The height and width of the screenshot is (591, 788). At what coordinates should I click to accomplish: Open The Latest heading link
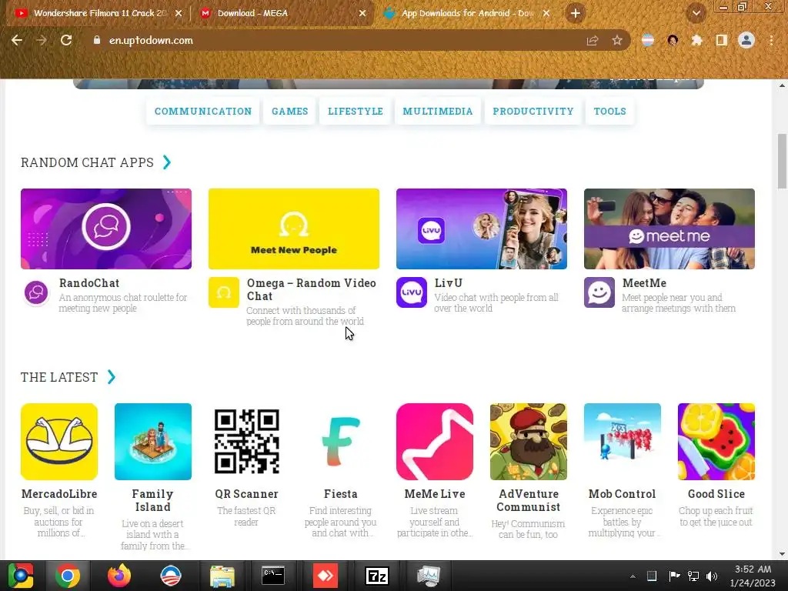point(59,377)
